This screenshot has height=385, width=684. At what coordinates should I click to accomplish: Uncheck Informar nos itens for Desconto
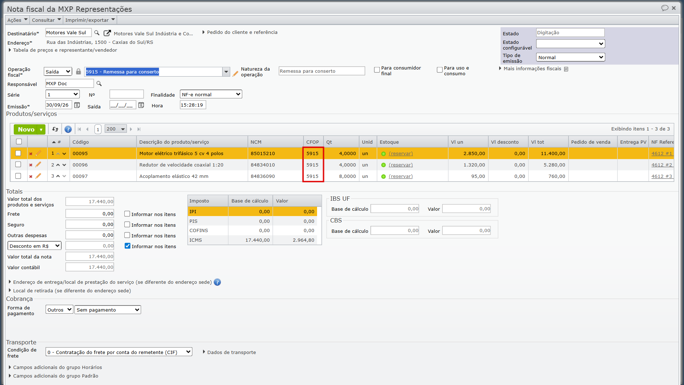pos(127,246)
